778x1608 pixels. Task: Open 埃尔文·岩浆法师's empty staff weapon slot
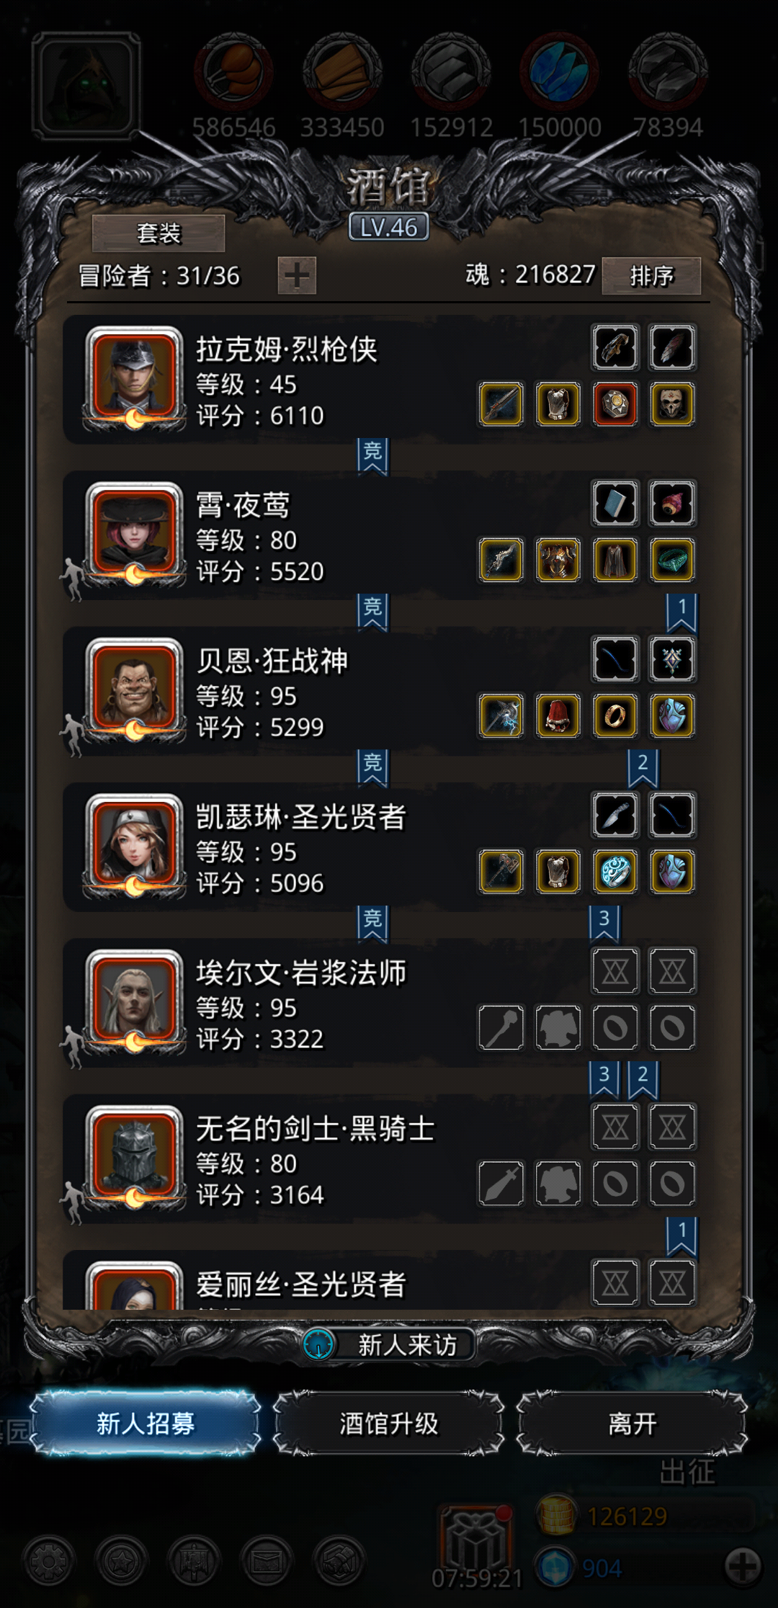[501, 1027]
